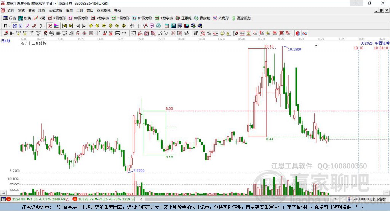Jump to the last bar (green skip-end arrow)

point(71,26)
